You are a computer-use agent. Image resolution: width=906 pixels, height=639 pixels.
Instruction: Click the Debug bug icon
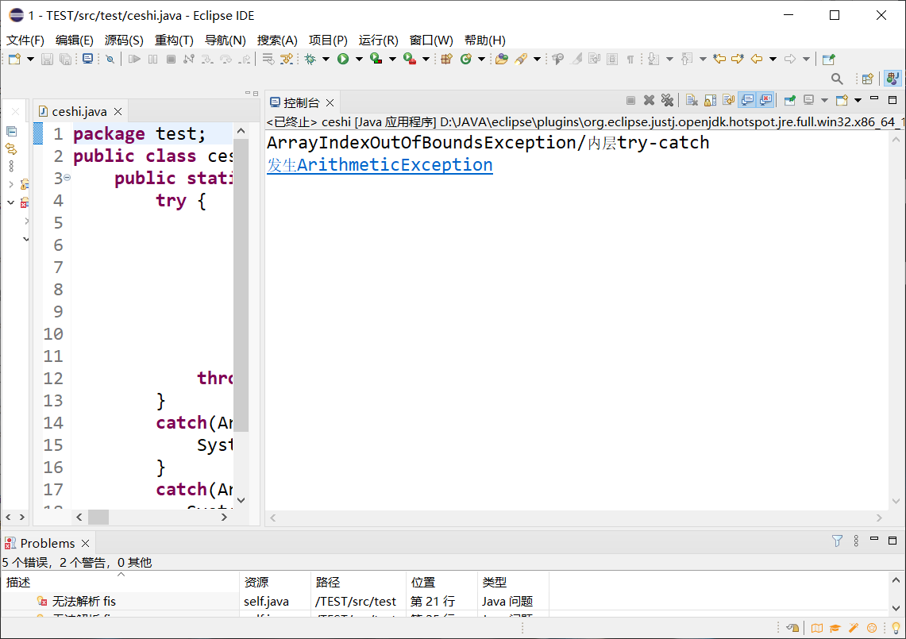coord(310,59)
